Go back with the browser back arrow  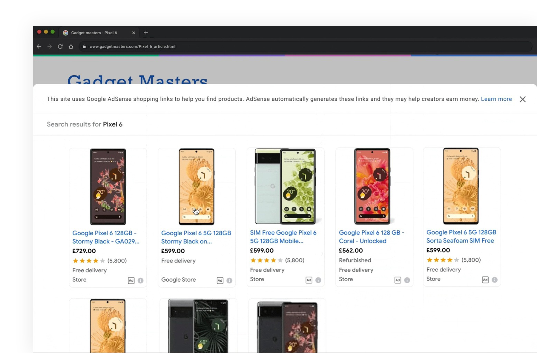click(x=39, y=47)
